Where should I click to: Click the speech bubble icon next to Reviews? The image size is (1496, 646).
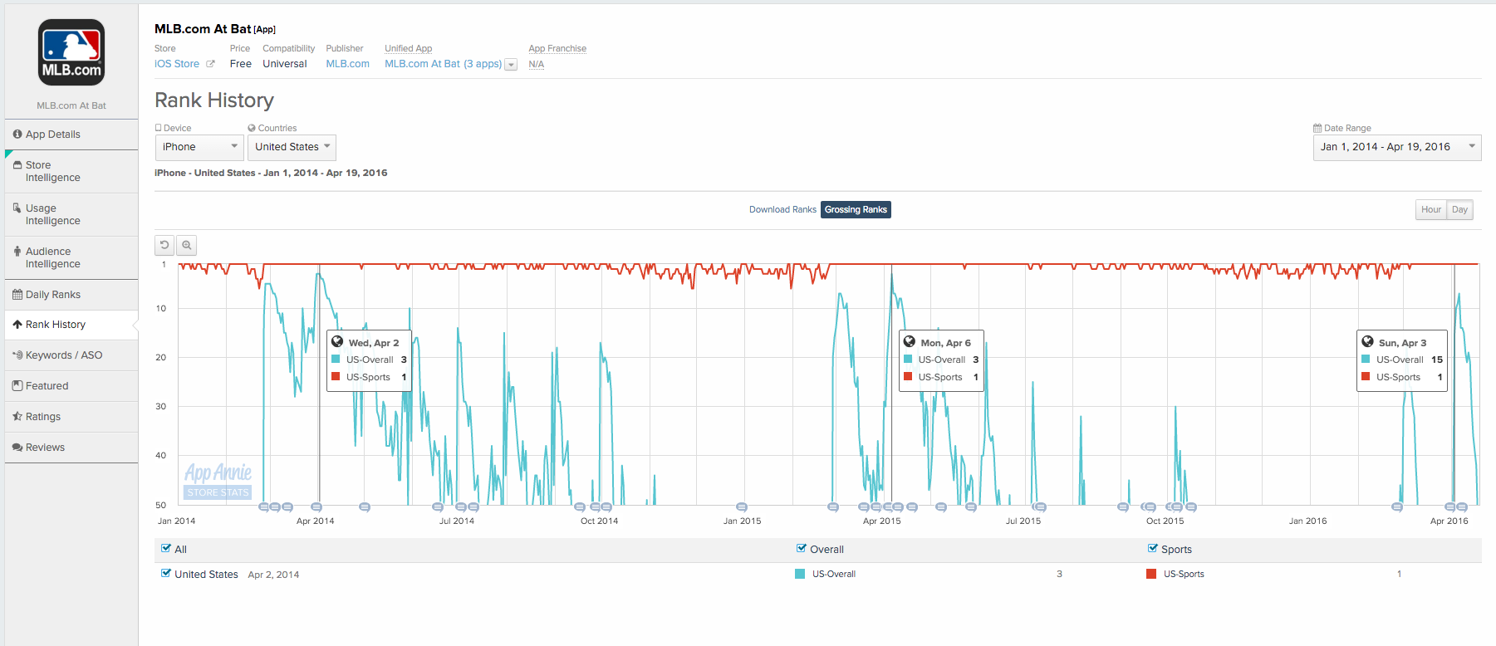pyautogui.click(x=17, y=447)
